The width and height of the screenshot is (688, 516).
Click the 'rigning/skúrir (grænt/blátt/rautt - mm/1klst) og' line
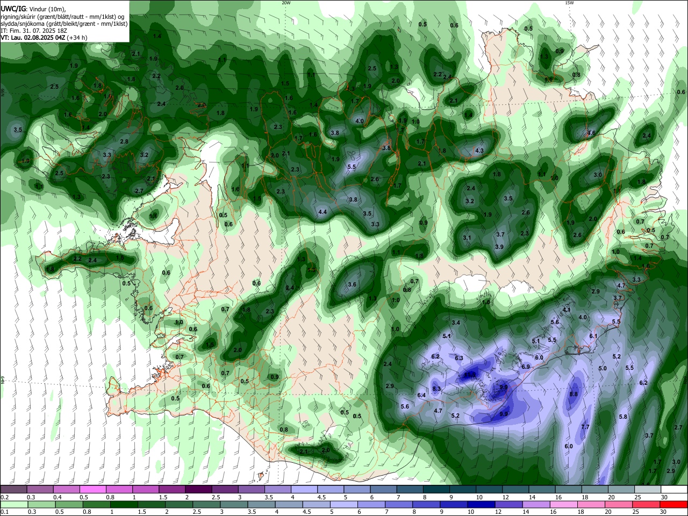click(x=63, y=17)
